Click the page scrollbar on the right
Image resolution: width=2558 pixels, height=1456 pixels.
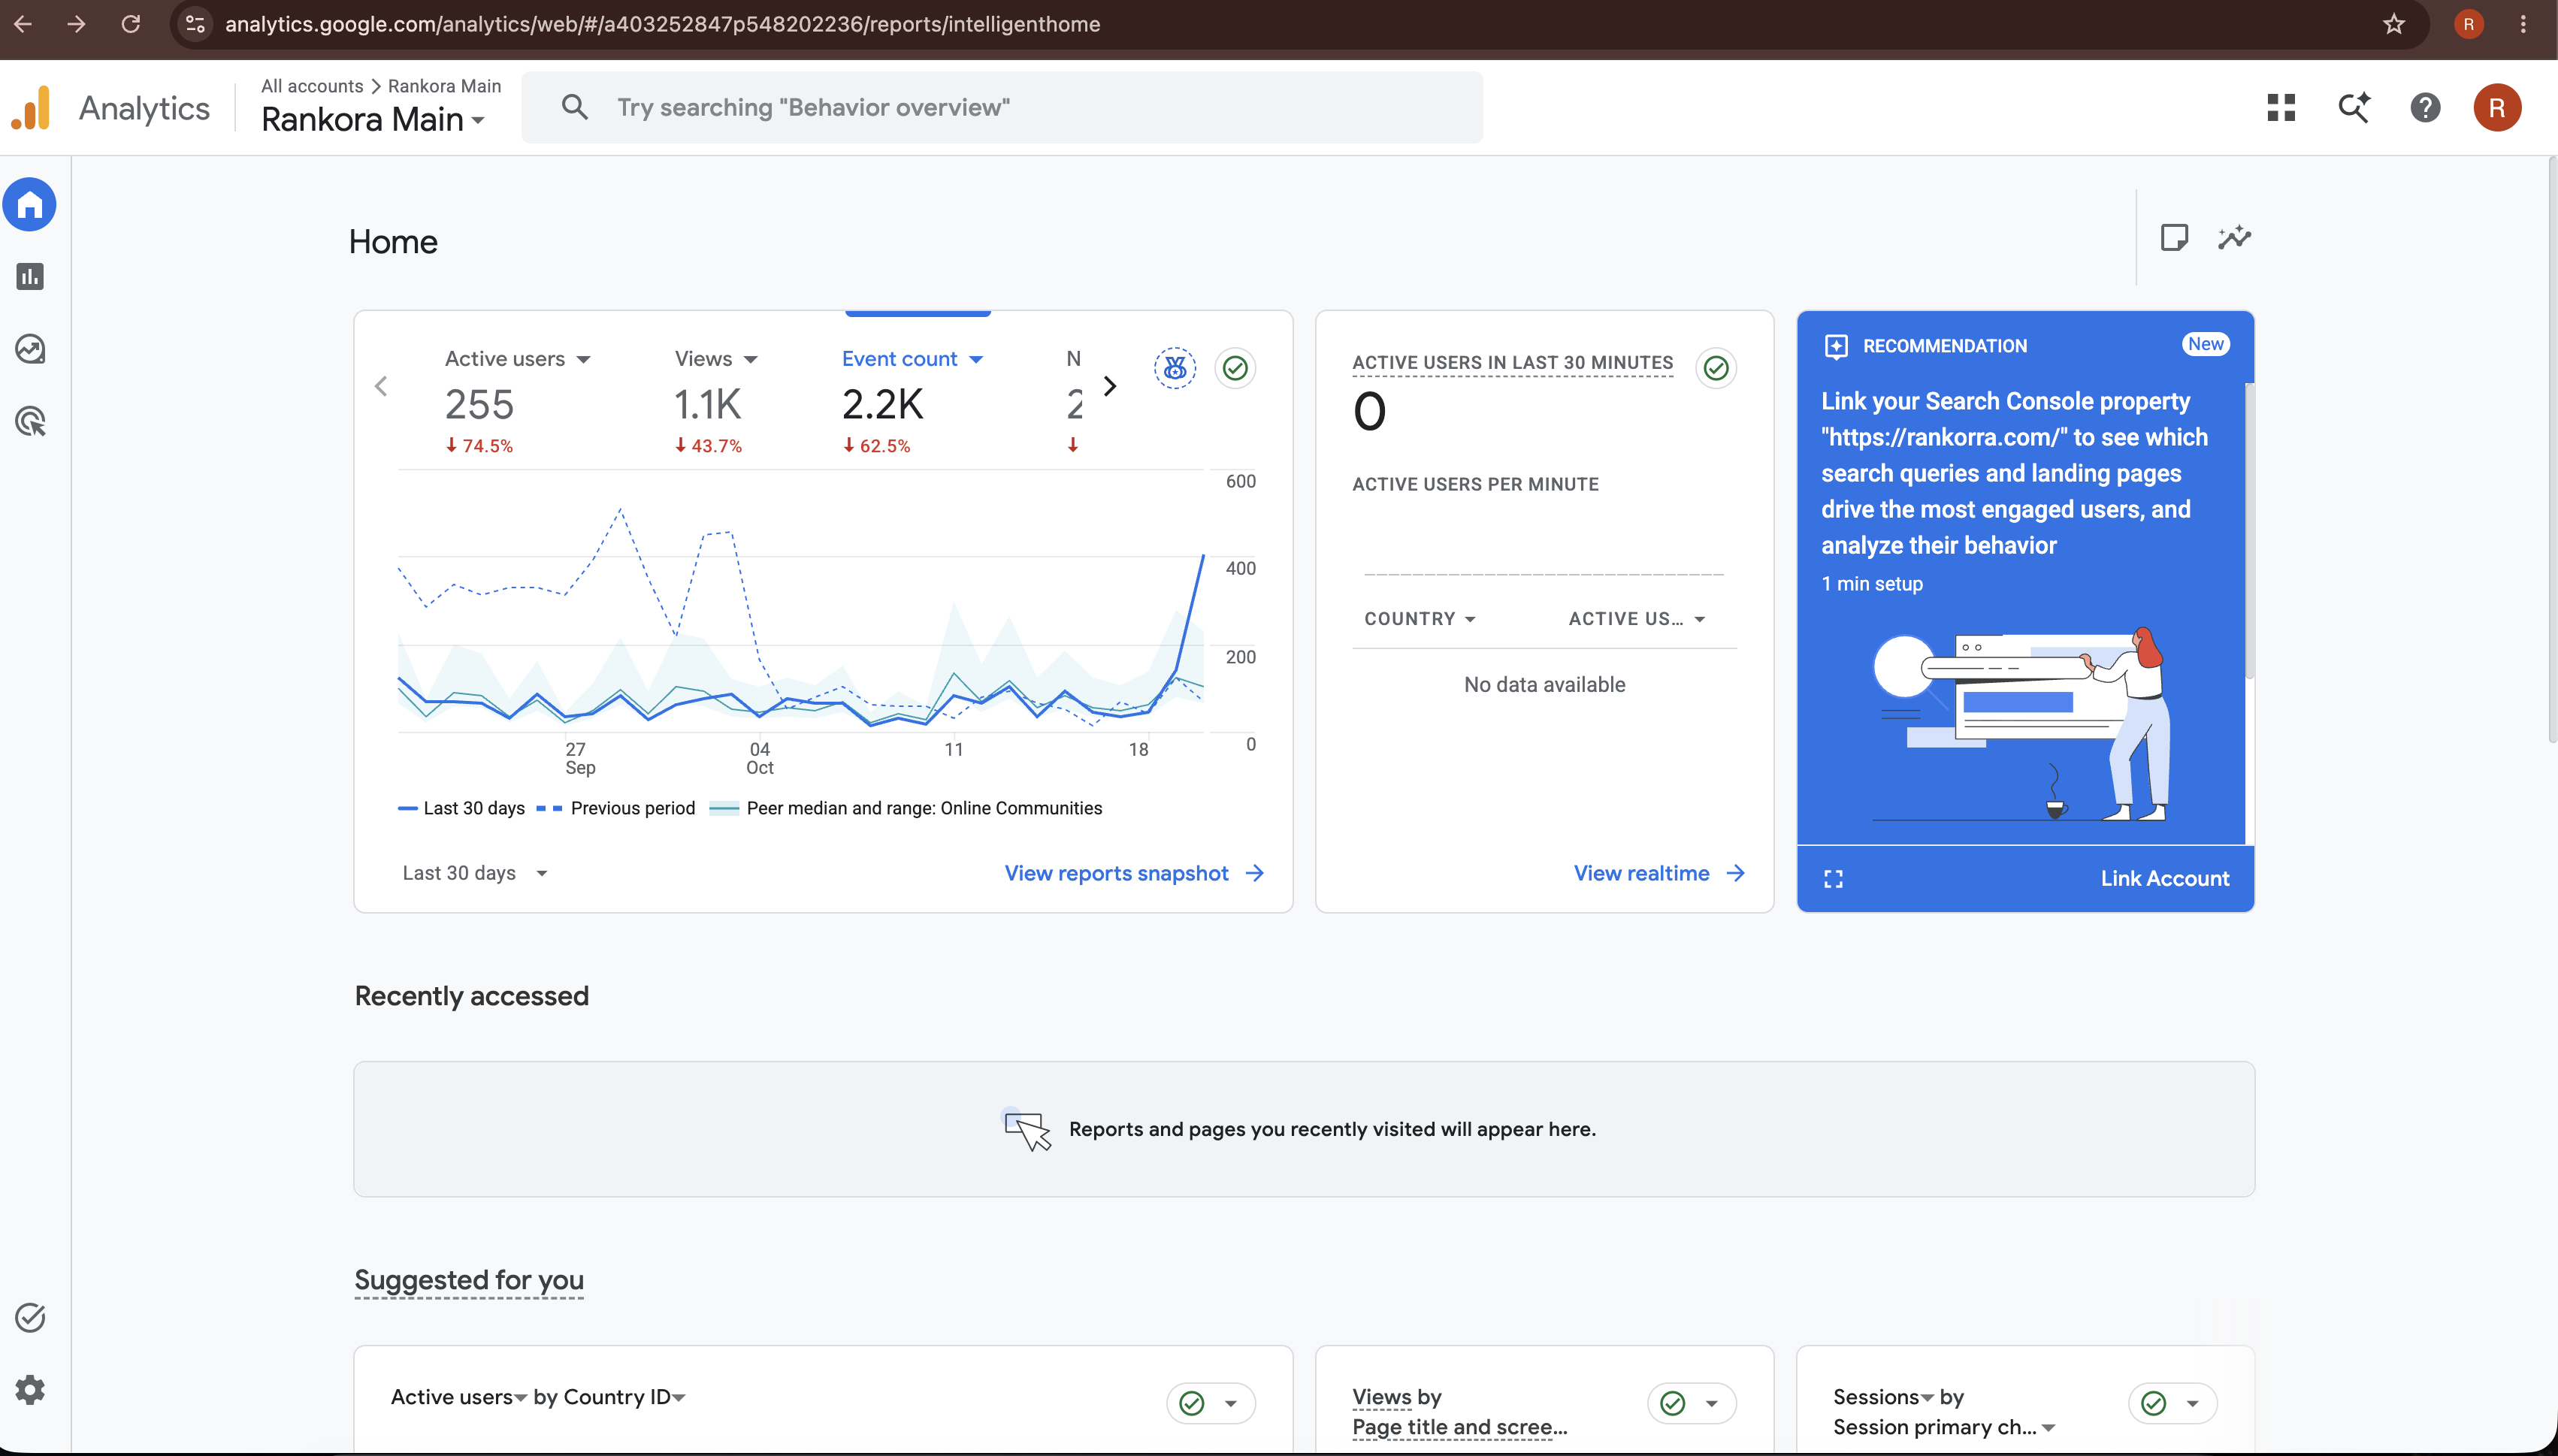[2551, 450]
